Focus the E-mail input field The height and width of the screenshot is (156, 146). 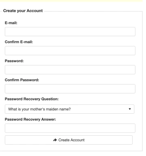tap(70, 32)
